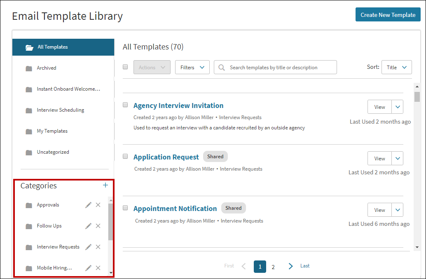Check the Application Request checkbox
The height and width of the screenshot is (279, 426).
125,156
